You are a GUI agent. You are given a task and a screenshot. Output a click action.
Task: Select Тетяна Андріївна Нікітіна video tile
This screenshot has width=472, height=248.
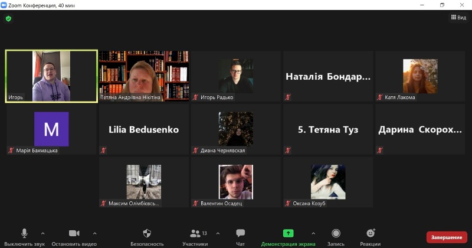tap(144, 76)
